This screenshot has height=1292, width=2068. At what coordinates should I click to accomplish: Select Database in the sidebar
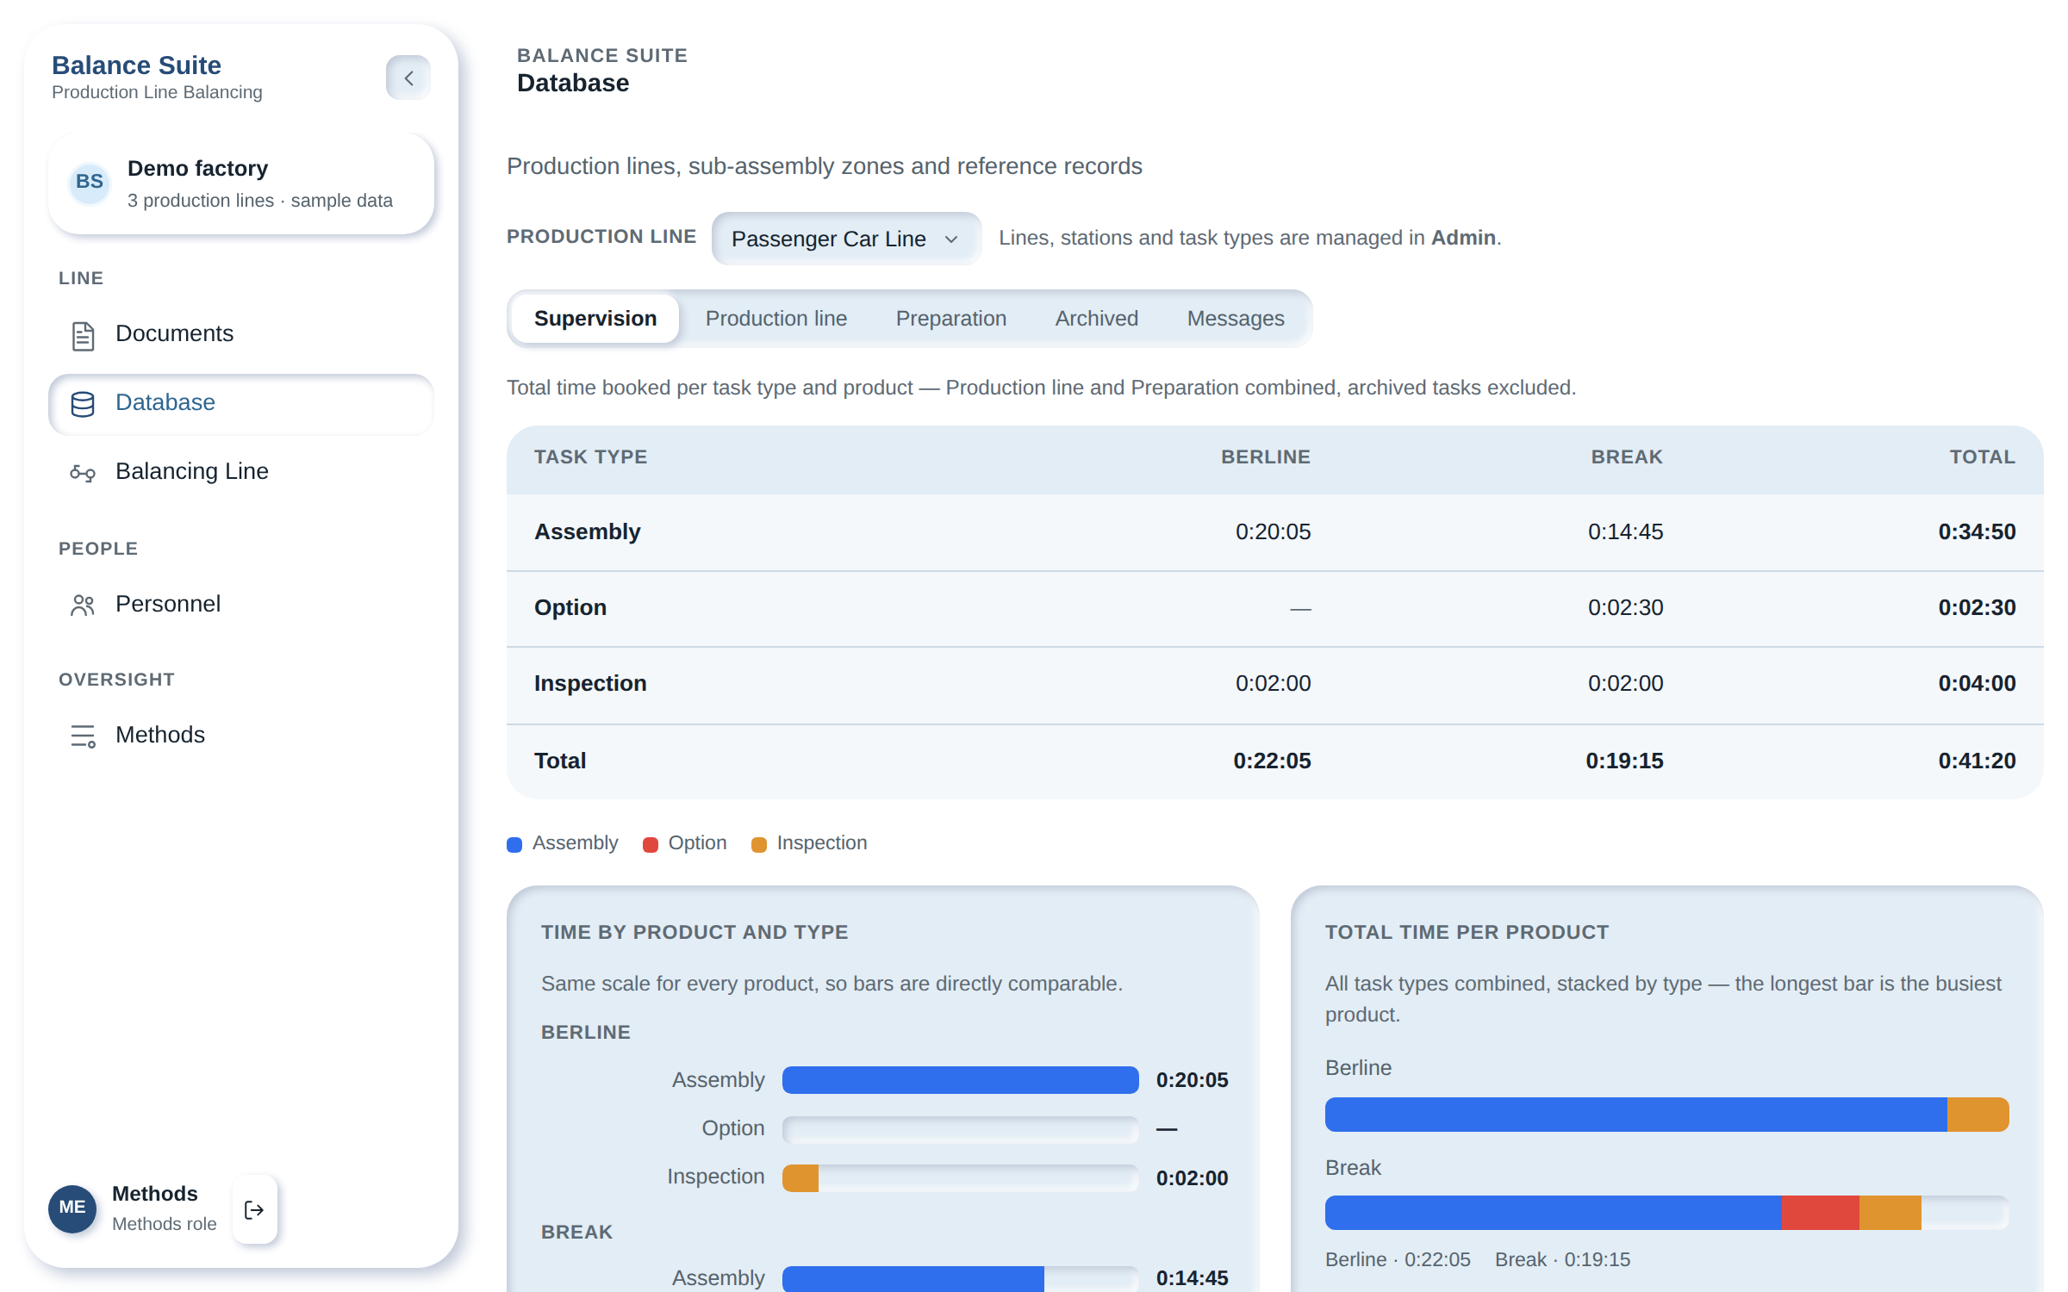pyautogui.click(x=241, y=403)
